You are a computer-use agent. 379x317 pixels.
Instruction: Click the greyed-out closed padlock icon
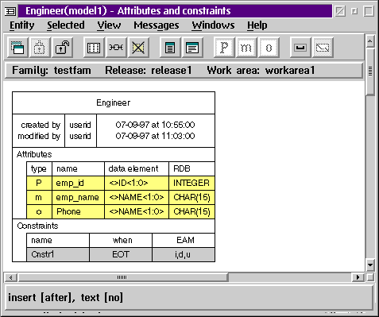[40, 48]
